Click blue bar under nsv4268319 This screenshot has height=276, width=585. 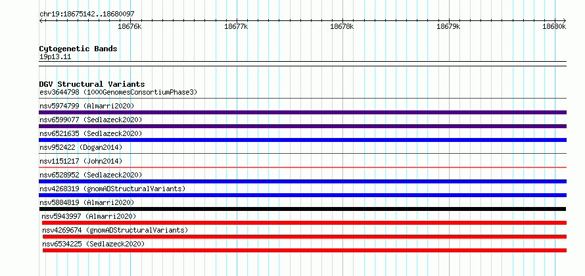pyautogui.click(x=303, y=195)
